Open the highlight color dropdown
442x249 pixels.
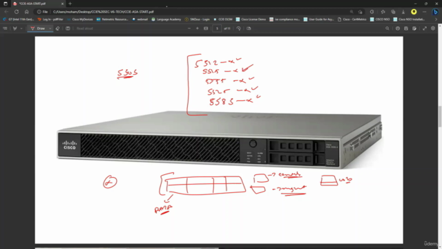tap(21, 28)
